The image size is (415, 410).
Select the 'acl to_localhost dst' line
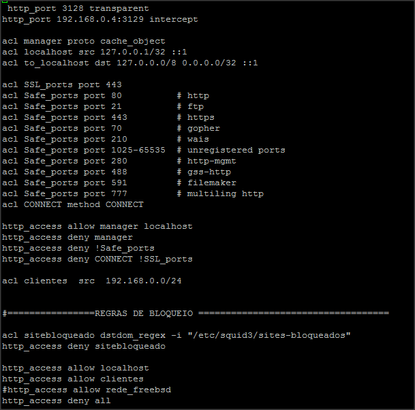coord(129,63)
